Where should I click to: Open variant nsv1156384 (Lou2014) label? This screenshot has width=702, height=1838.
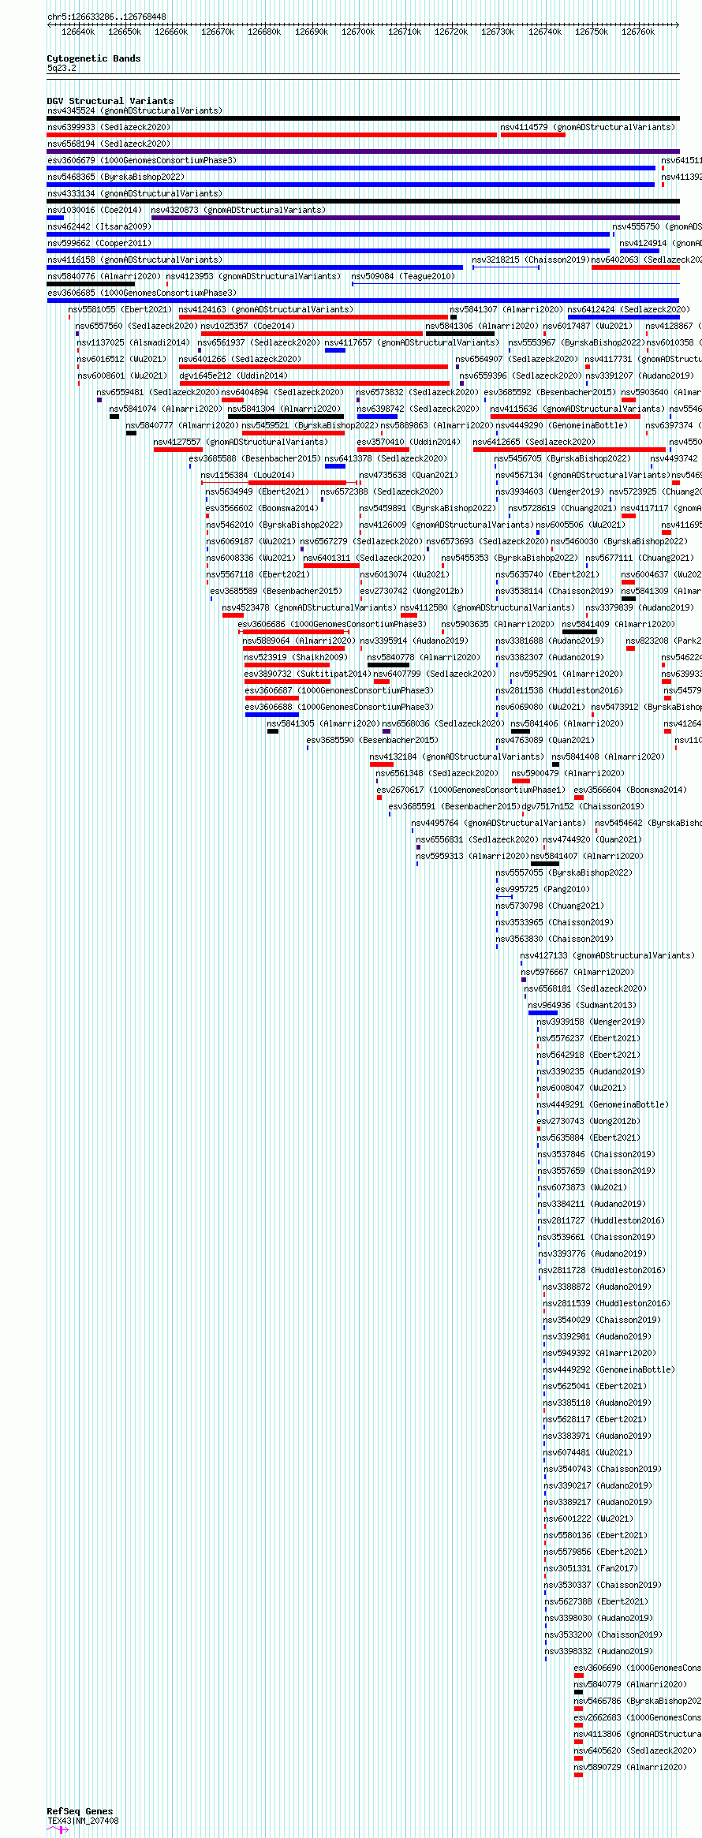click(x=248, y=476)
